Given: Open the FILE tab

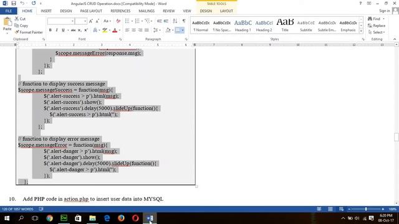Looking at the screenshot, I should tap(8, 11).
